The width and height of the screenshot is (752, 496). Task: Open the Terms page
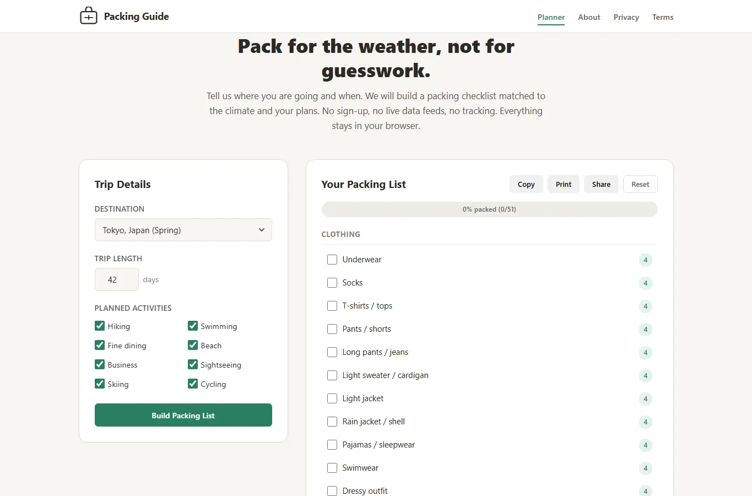(x=663, y=17)
